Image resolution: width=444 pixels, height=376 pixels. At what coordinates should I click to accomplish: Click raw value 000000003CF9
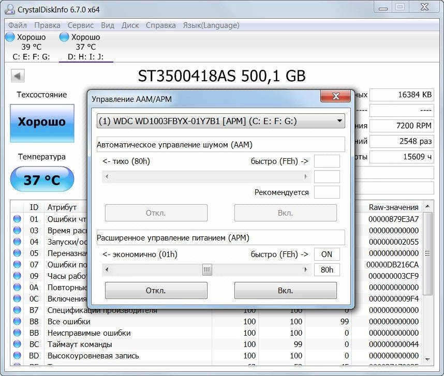point(393,276)
